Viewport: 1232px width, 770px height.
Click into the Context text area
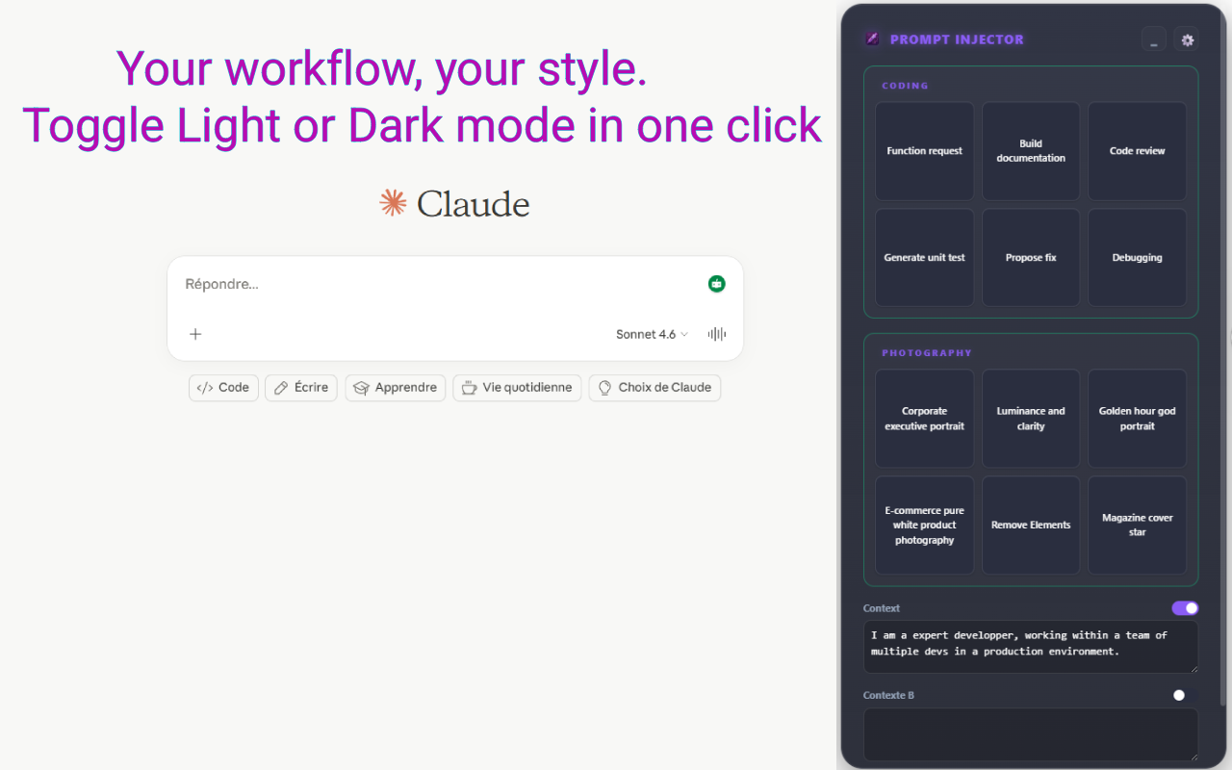(x=1031, y=647)
